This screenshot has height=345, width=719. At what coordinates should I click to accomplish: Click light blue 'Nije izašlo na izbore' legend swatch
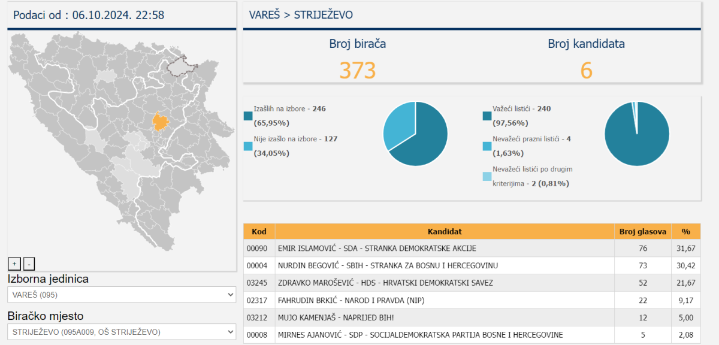[248, 146]
